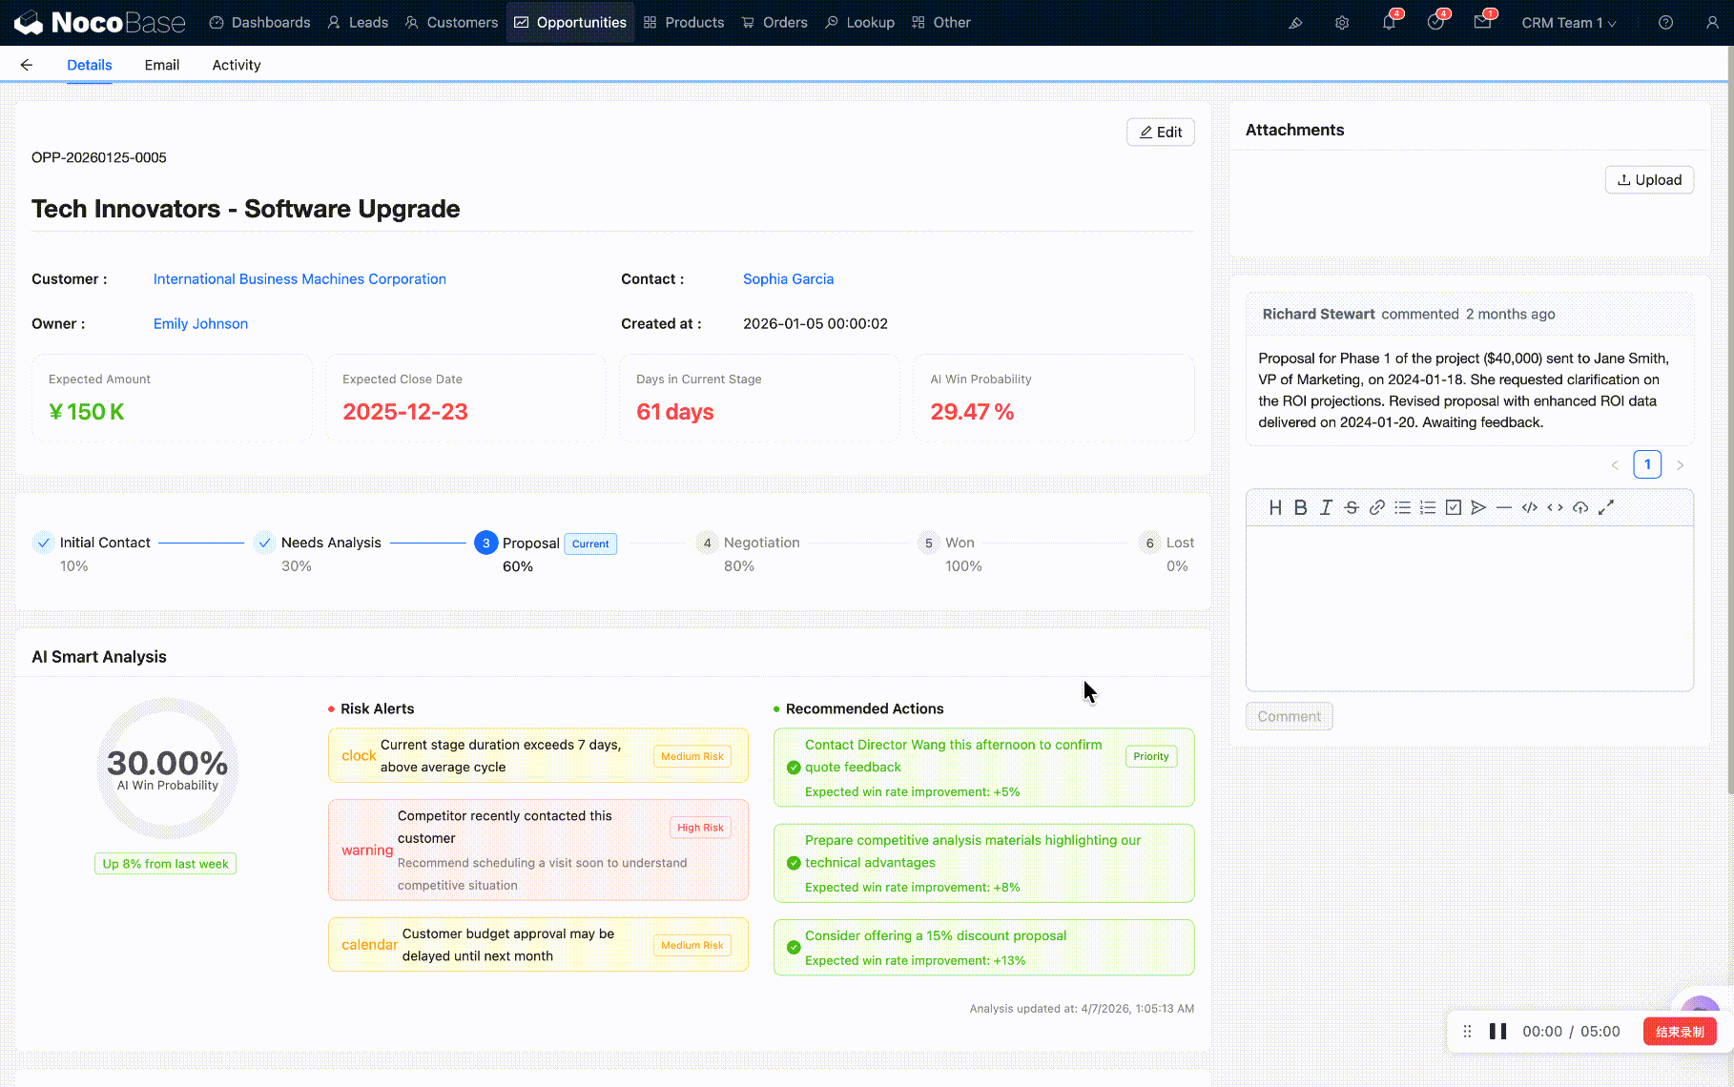Go to next comments page arrow
The height and width of the screenshot is (1087, 1734).
click(x=1681, y=465)
